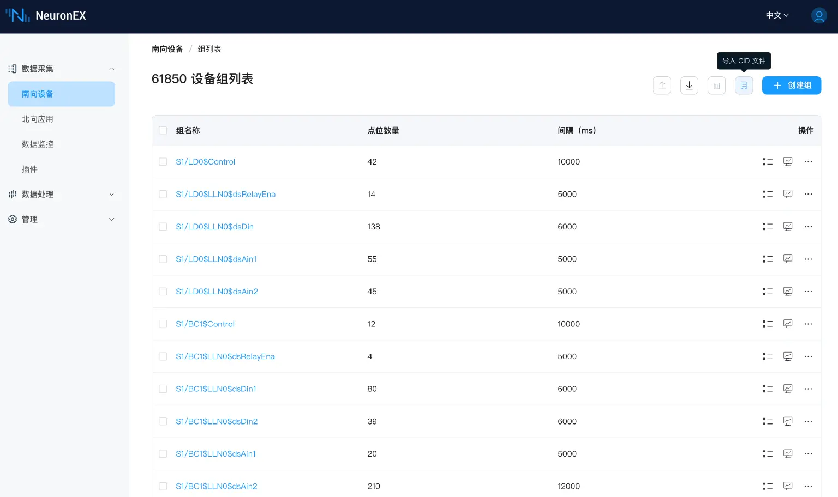This screenshot has height=497, width=838.
Task: Open the S1/LD0$LLN0$dsAin2 group link
Action: 217,292
